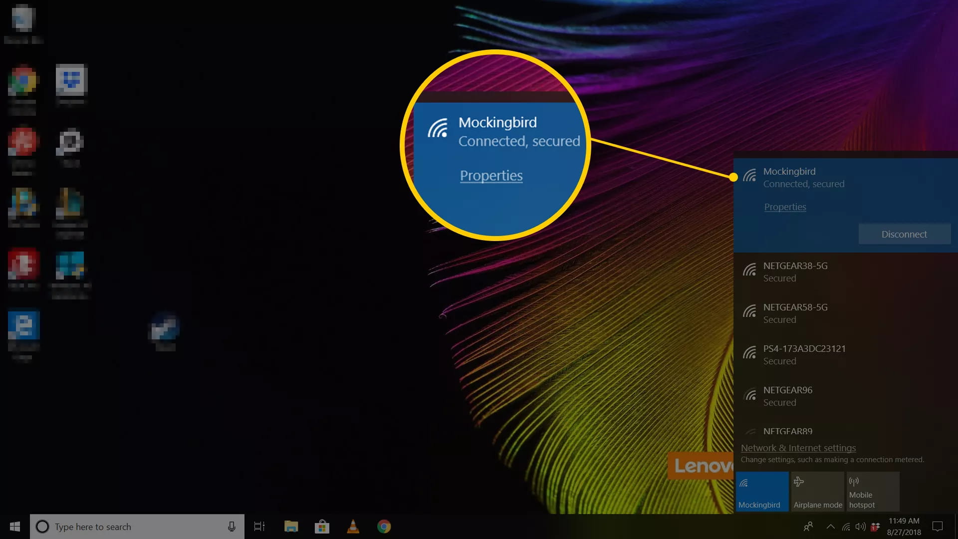This screenshot has width=958, height=539.
Task: Open Chrome from the taskbar
Action: point(384,527)
